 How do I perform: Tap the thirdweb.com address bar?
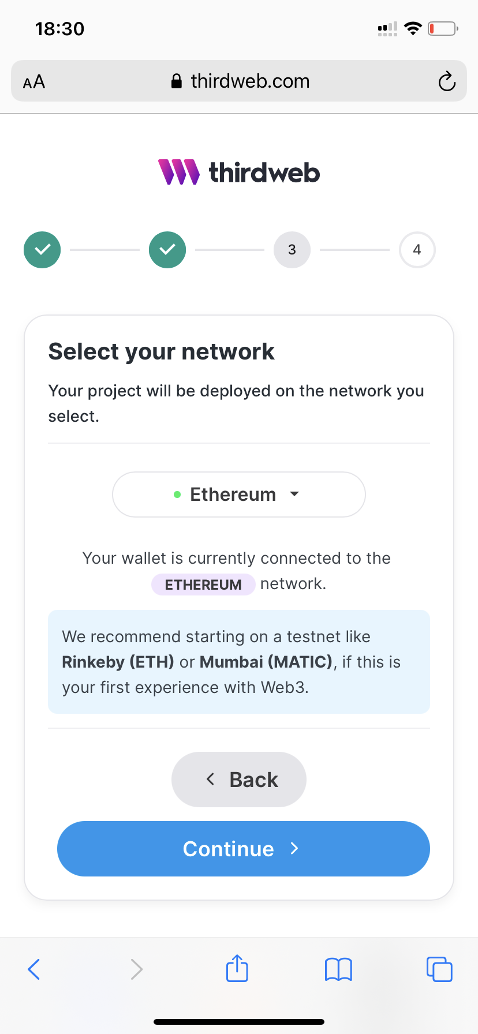[x=239, y=81]
